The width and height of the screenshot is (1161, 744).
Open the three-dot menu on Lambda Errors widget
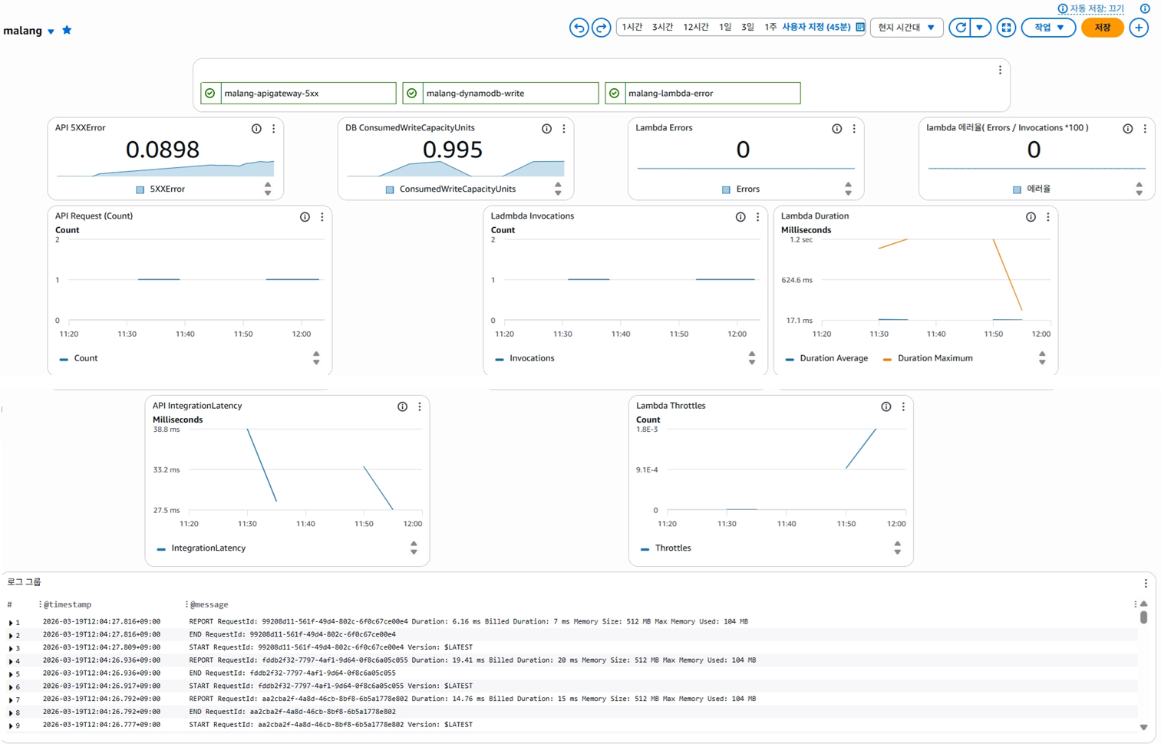(x=854, y=128)
